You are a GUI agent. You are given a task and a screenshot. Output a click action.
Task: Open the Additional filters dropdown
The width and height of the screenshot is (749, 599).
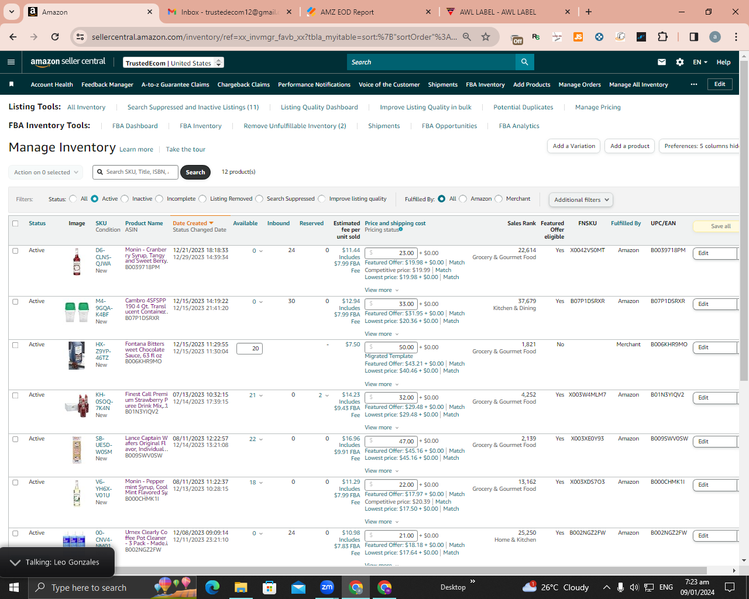(581, 199)
